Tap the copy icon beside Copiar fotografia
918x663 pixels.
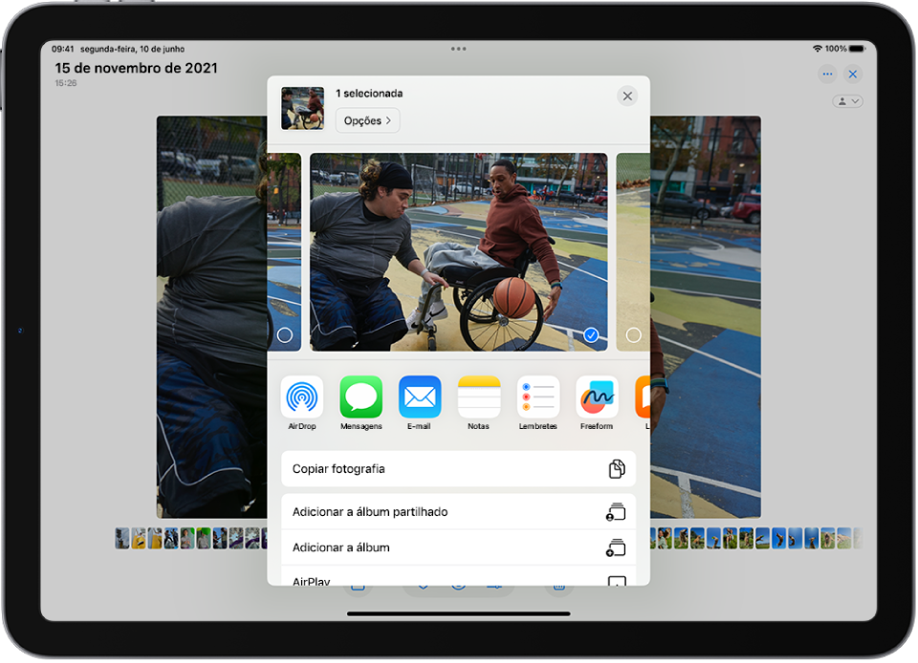(x=617, y=469)
